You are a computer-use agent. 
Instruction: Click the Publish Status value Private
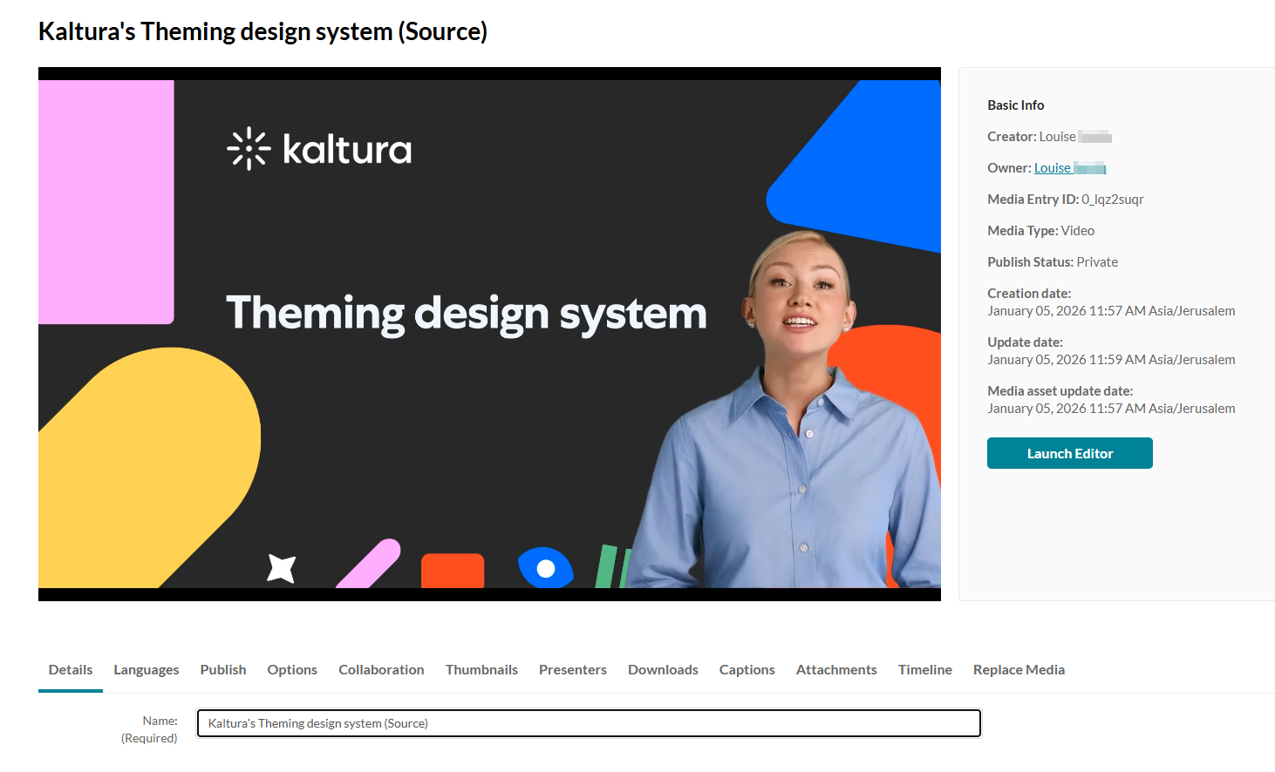[x=1097, y=262]
